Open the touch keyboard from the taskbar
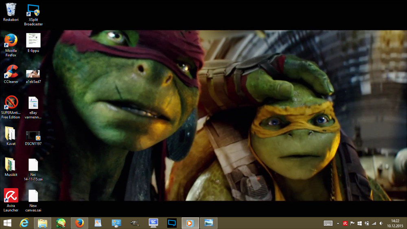Image resolution: width=407 pixels, height=229 pixels. [328, 223]
